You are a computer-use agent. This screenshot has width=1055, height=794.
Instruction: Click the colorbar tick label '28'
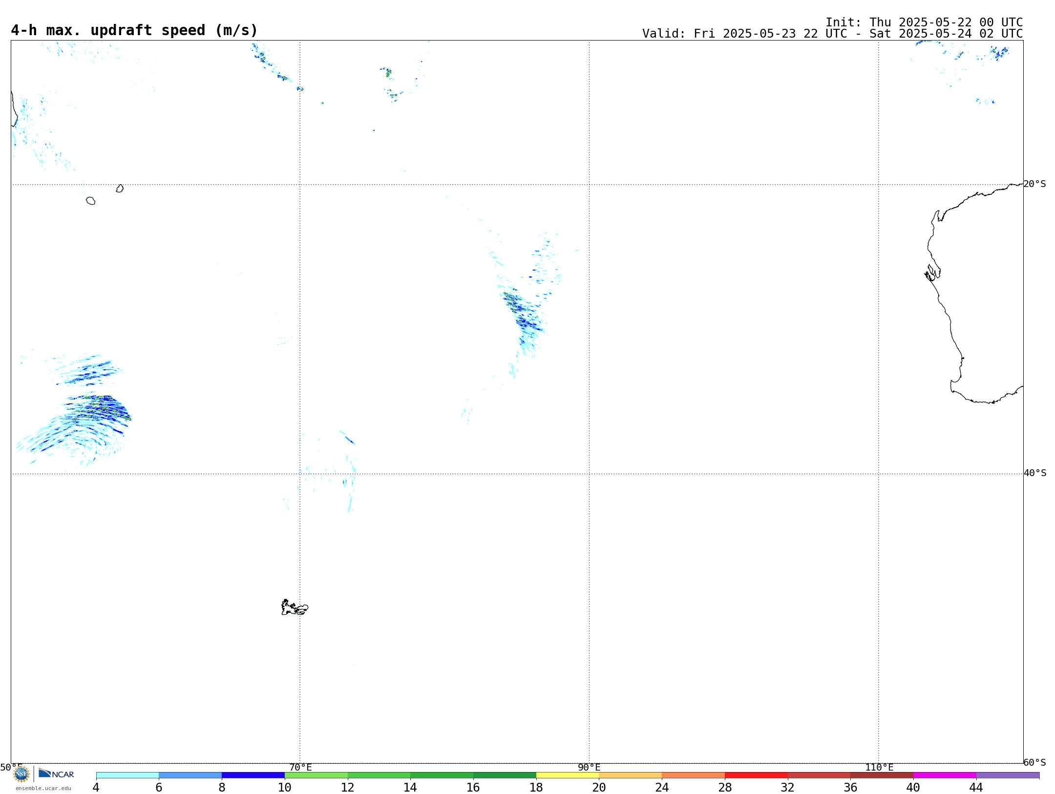725,787
